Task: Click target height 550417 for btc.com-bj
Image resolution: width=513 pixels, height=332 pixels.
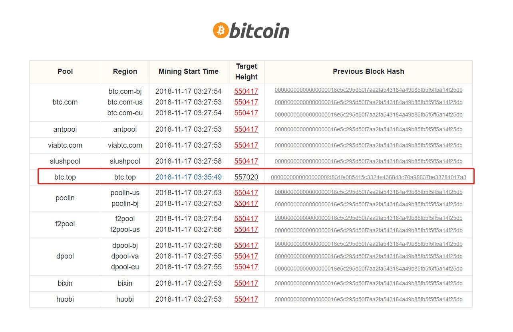Action: point(246,91)
